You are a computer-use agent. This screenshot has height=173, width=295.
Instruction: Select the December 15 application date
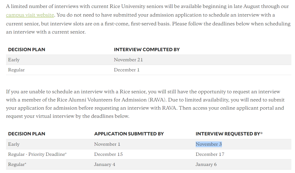pyautogui.click(x=108, y=154)
